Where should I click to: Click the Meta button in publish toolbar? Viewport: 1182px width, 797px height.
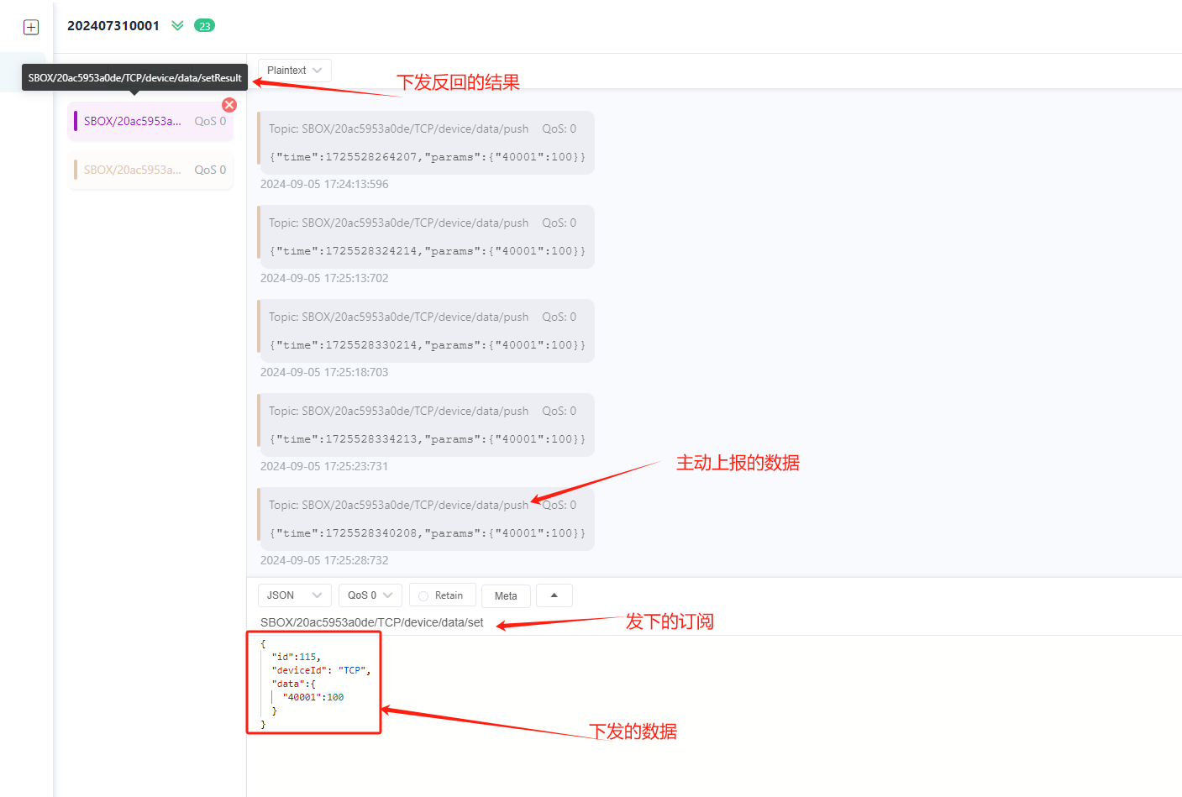tap(506, 595)
